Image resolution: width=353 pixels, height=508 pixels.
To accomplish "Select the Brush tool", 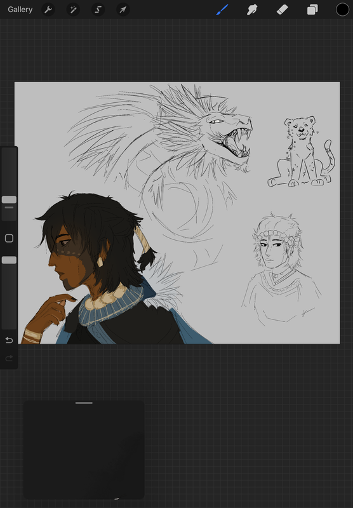I will click(x=222, y=10).
